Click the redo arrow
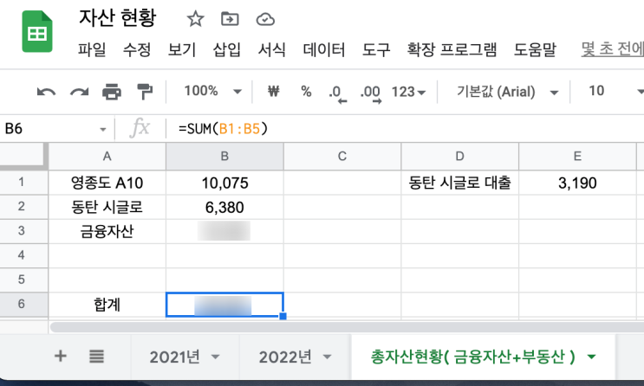The image size is (644, 386). (x=79, y=92)
